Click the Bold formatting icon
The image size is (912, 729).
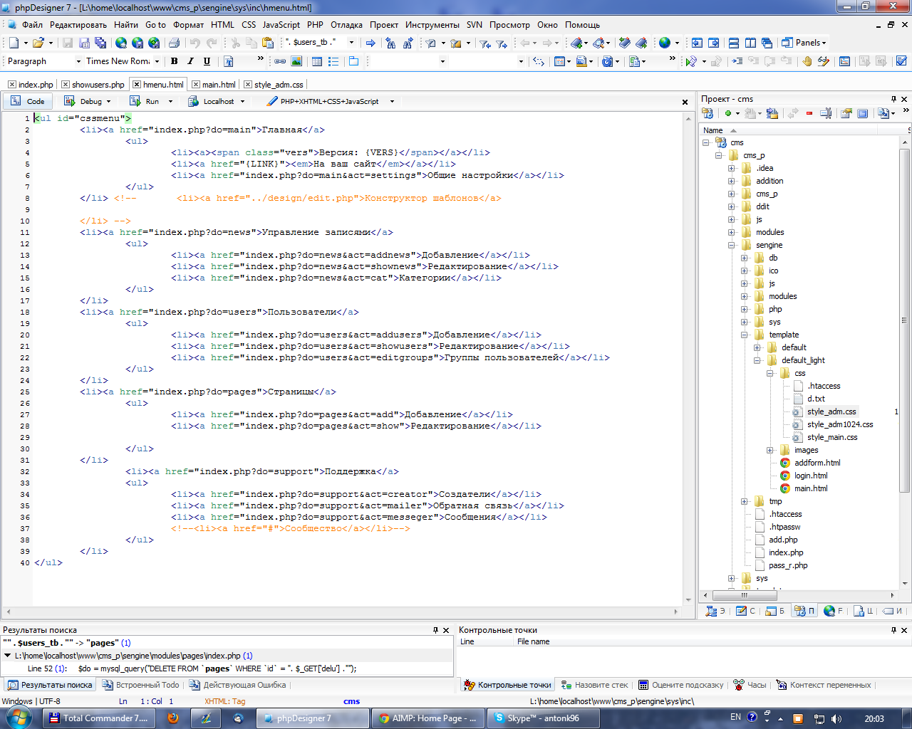point(174,61)
